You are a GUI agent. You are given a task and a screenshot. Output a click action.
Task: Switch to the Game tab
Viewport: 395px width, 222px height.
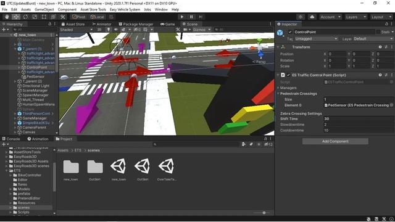click(168, 24)
